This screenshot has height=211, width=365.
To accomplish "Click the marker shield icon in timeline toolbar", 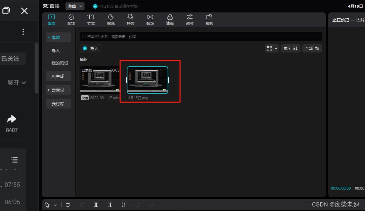I will tap(151, 205).
